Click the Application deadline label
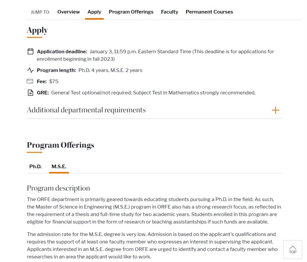Screen dimensions: 307x262 (x=62, y=52)
